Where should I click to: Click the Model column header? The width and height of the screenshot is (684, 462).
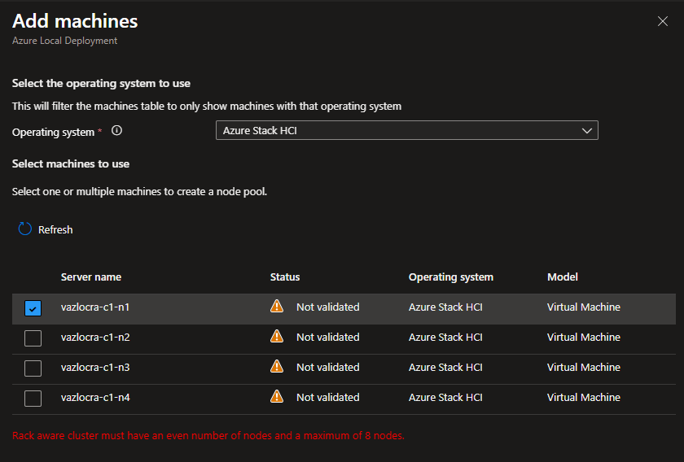point(563,277)
